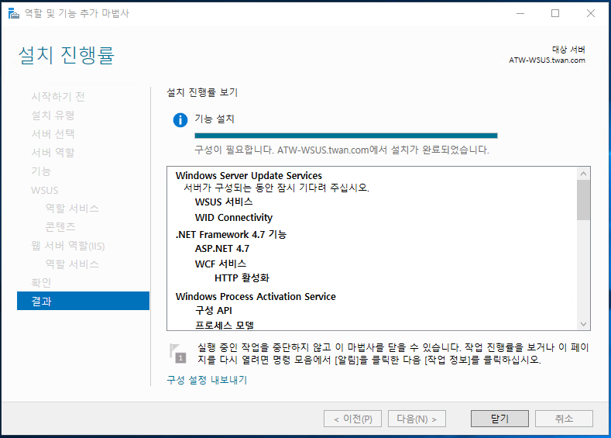The width and height of the screenshot is (611, 438).
Task: Click the 구성 API entry
Action: 214,310
